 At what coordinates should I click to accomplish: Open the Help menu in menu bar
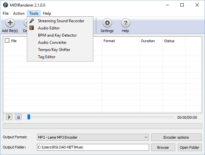(47, 13)
